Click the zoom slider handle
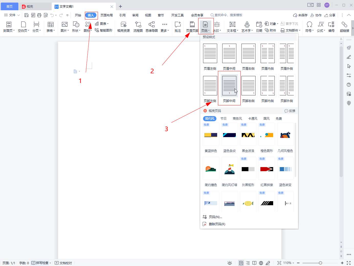 [x=320, y=263]
